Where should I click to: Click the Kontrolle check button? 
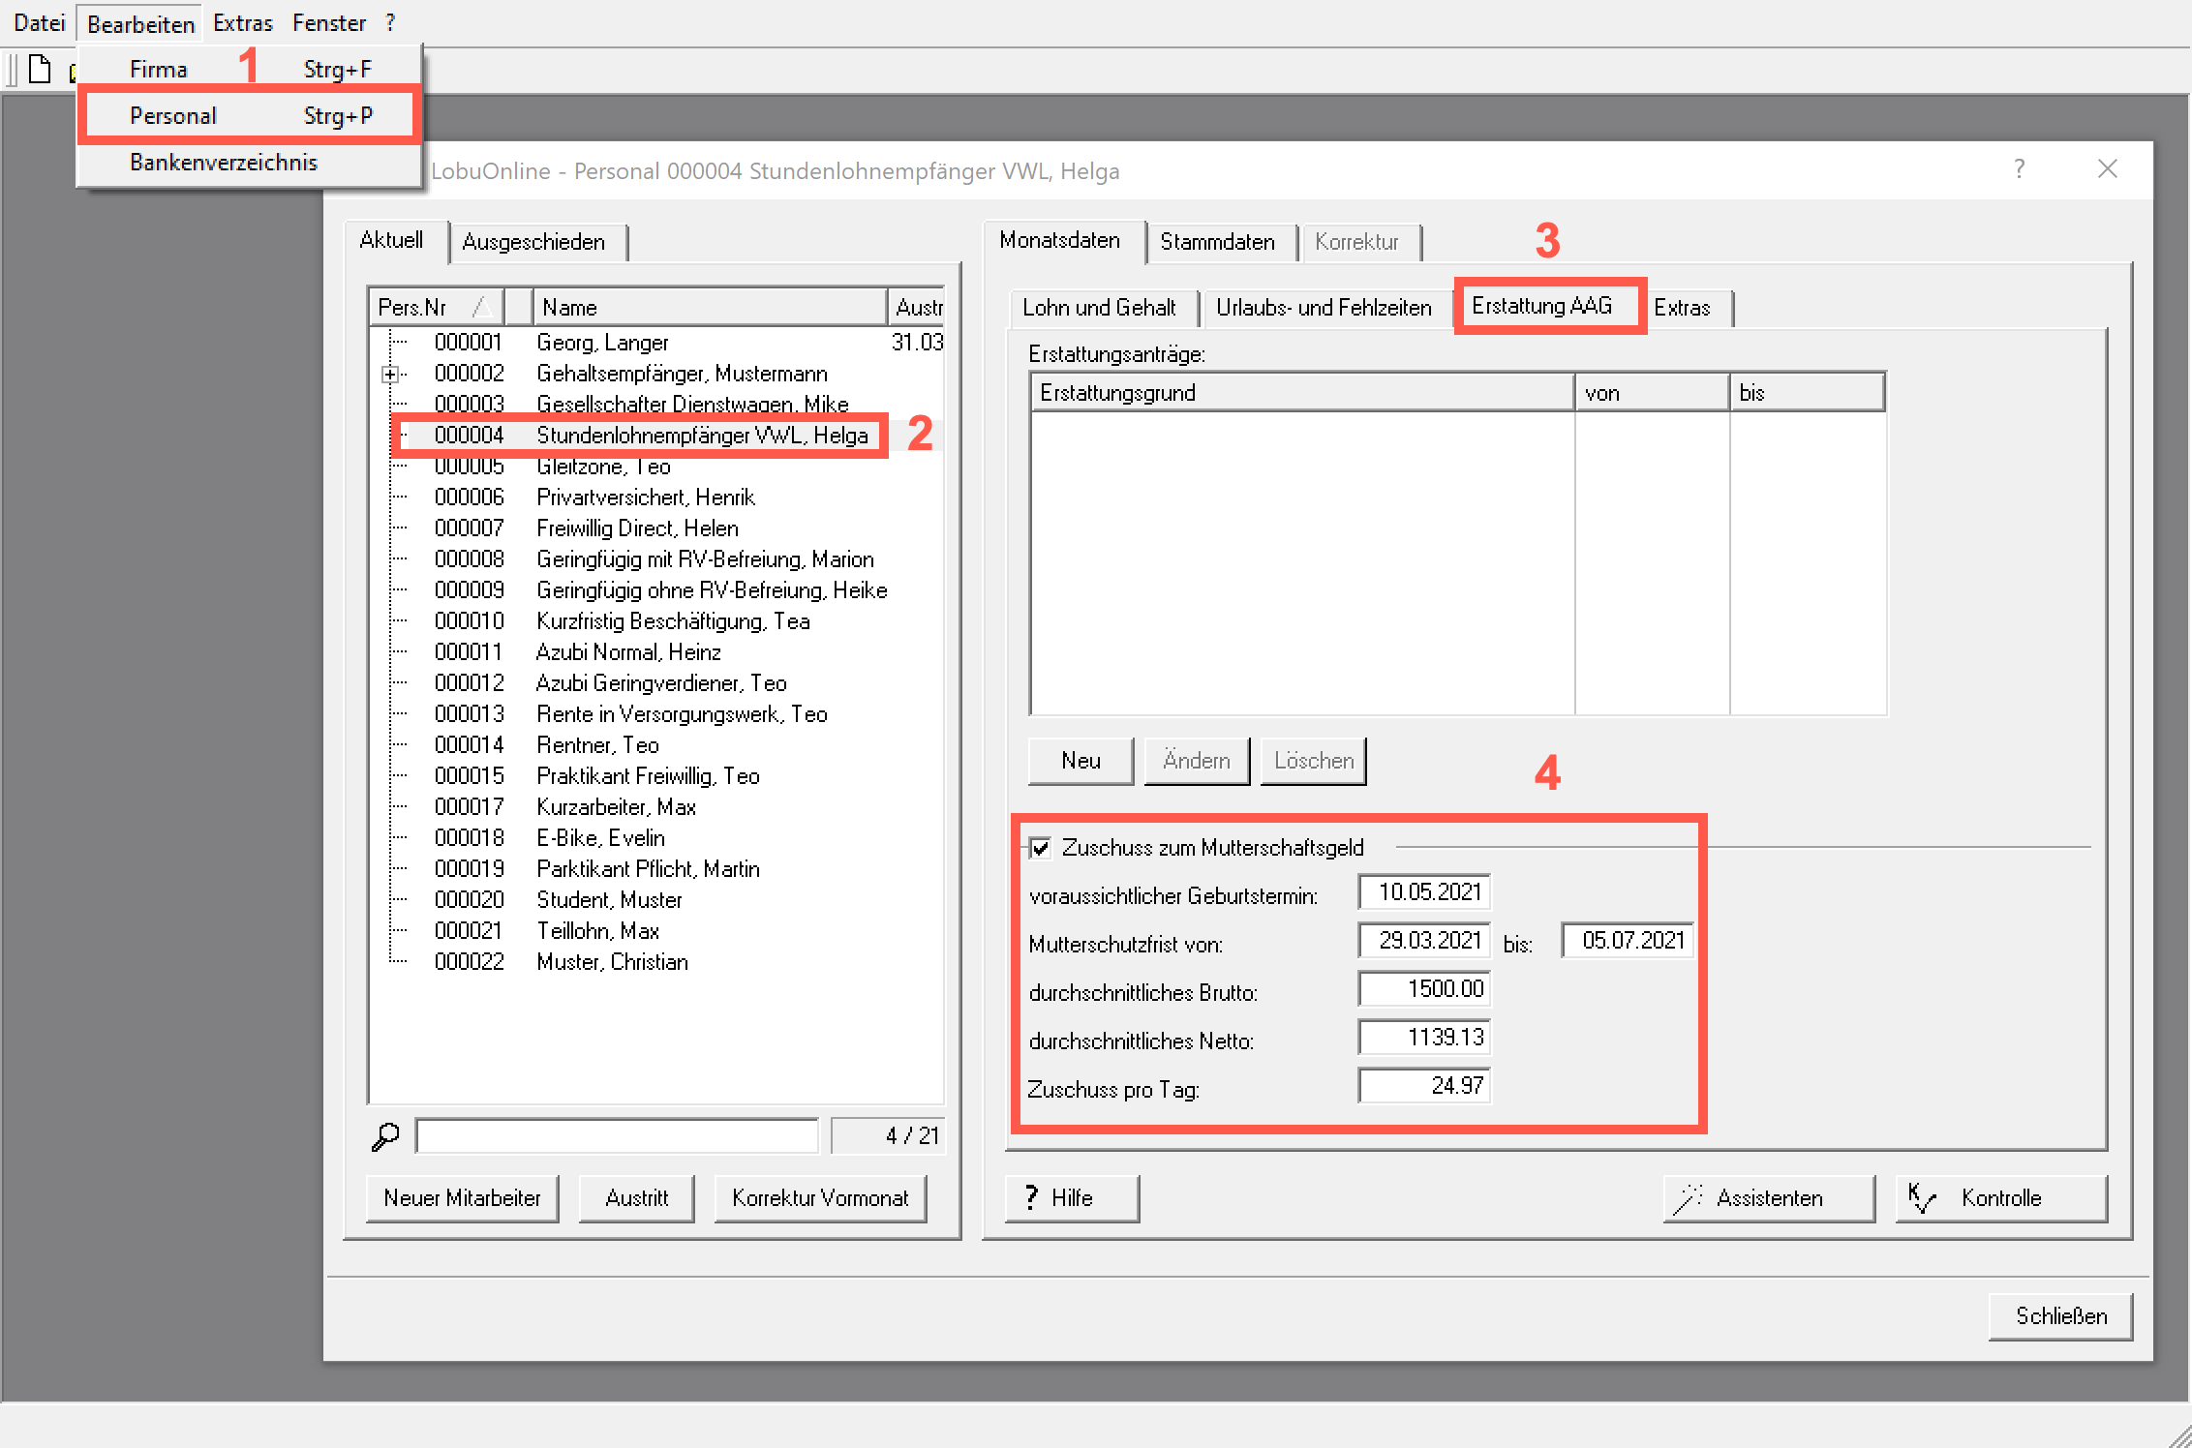[x=2001, y=1198]
